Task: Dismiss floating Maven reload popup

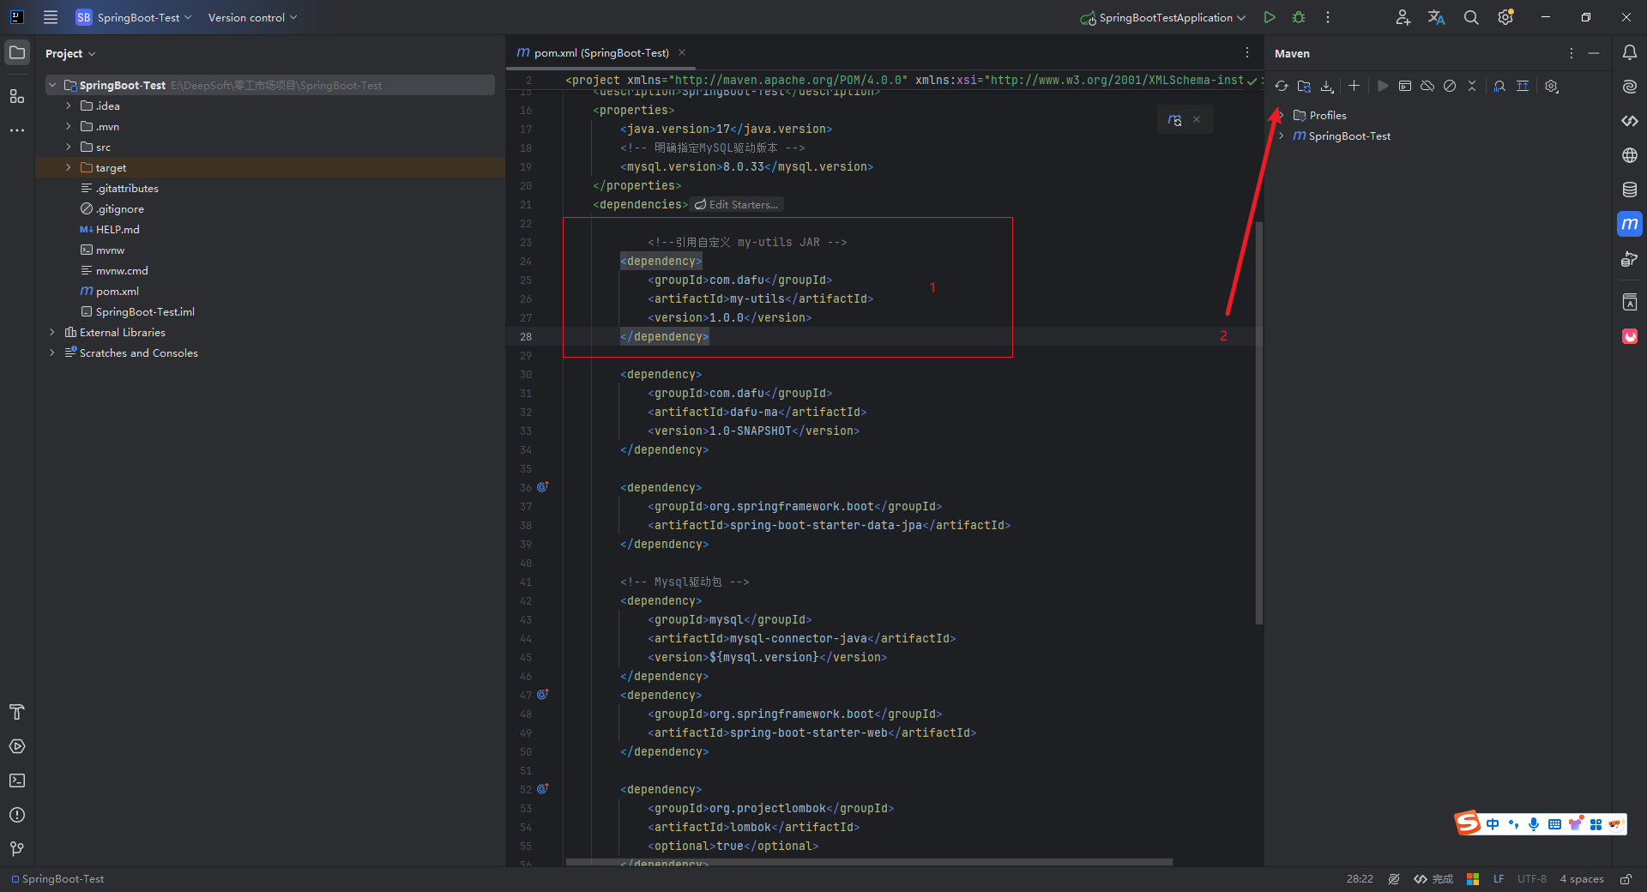Action: 1197,120
